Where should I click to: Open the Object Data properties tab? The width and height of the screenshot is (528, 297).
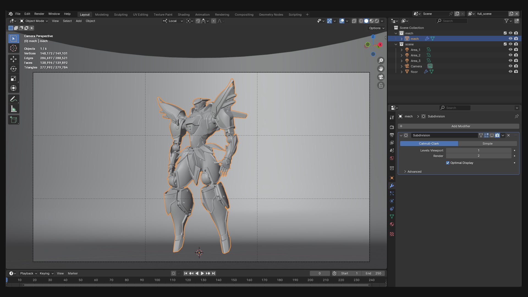(392, 216)
